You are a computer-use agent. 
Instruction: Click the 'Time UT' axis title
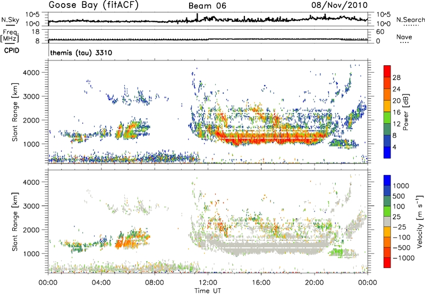[208, 291]
